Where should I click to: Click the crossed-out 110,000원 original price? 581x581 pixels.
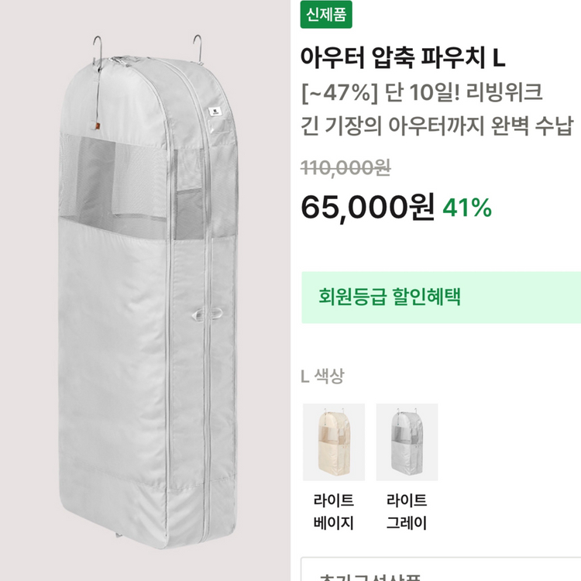point(346,167)
